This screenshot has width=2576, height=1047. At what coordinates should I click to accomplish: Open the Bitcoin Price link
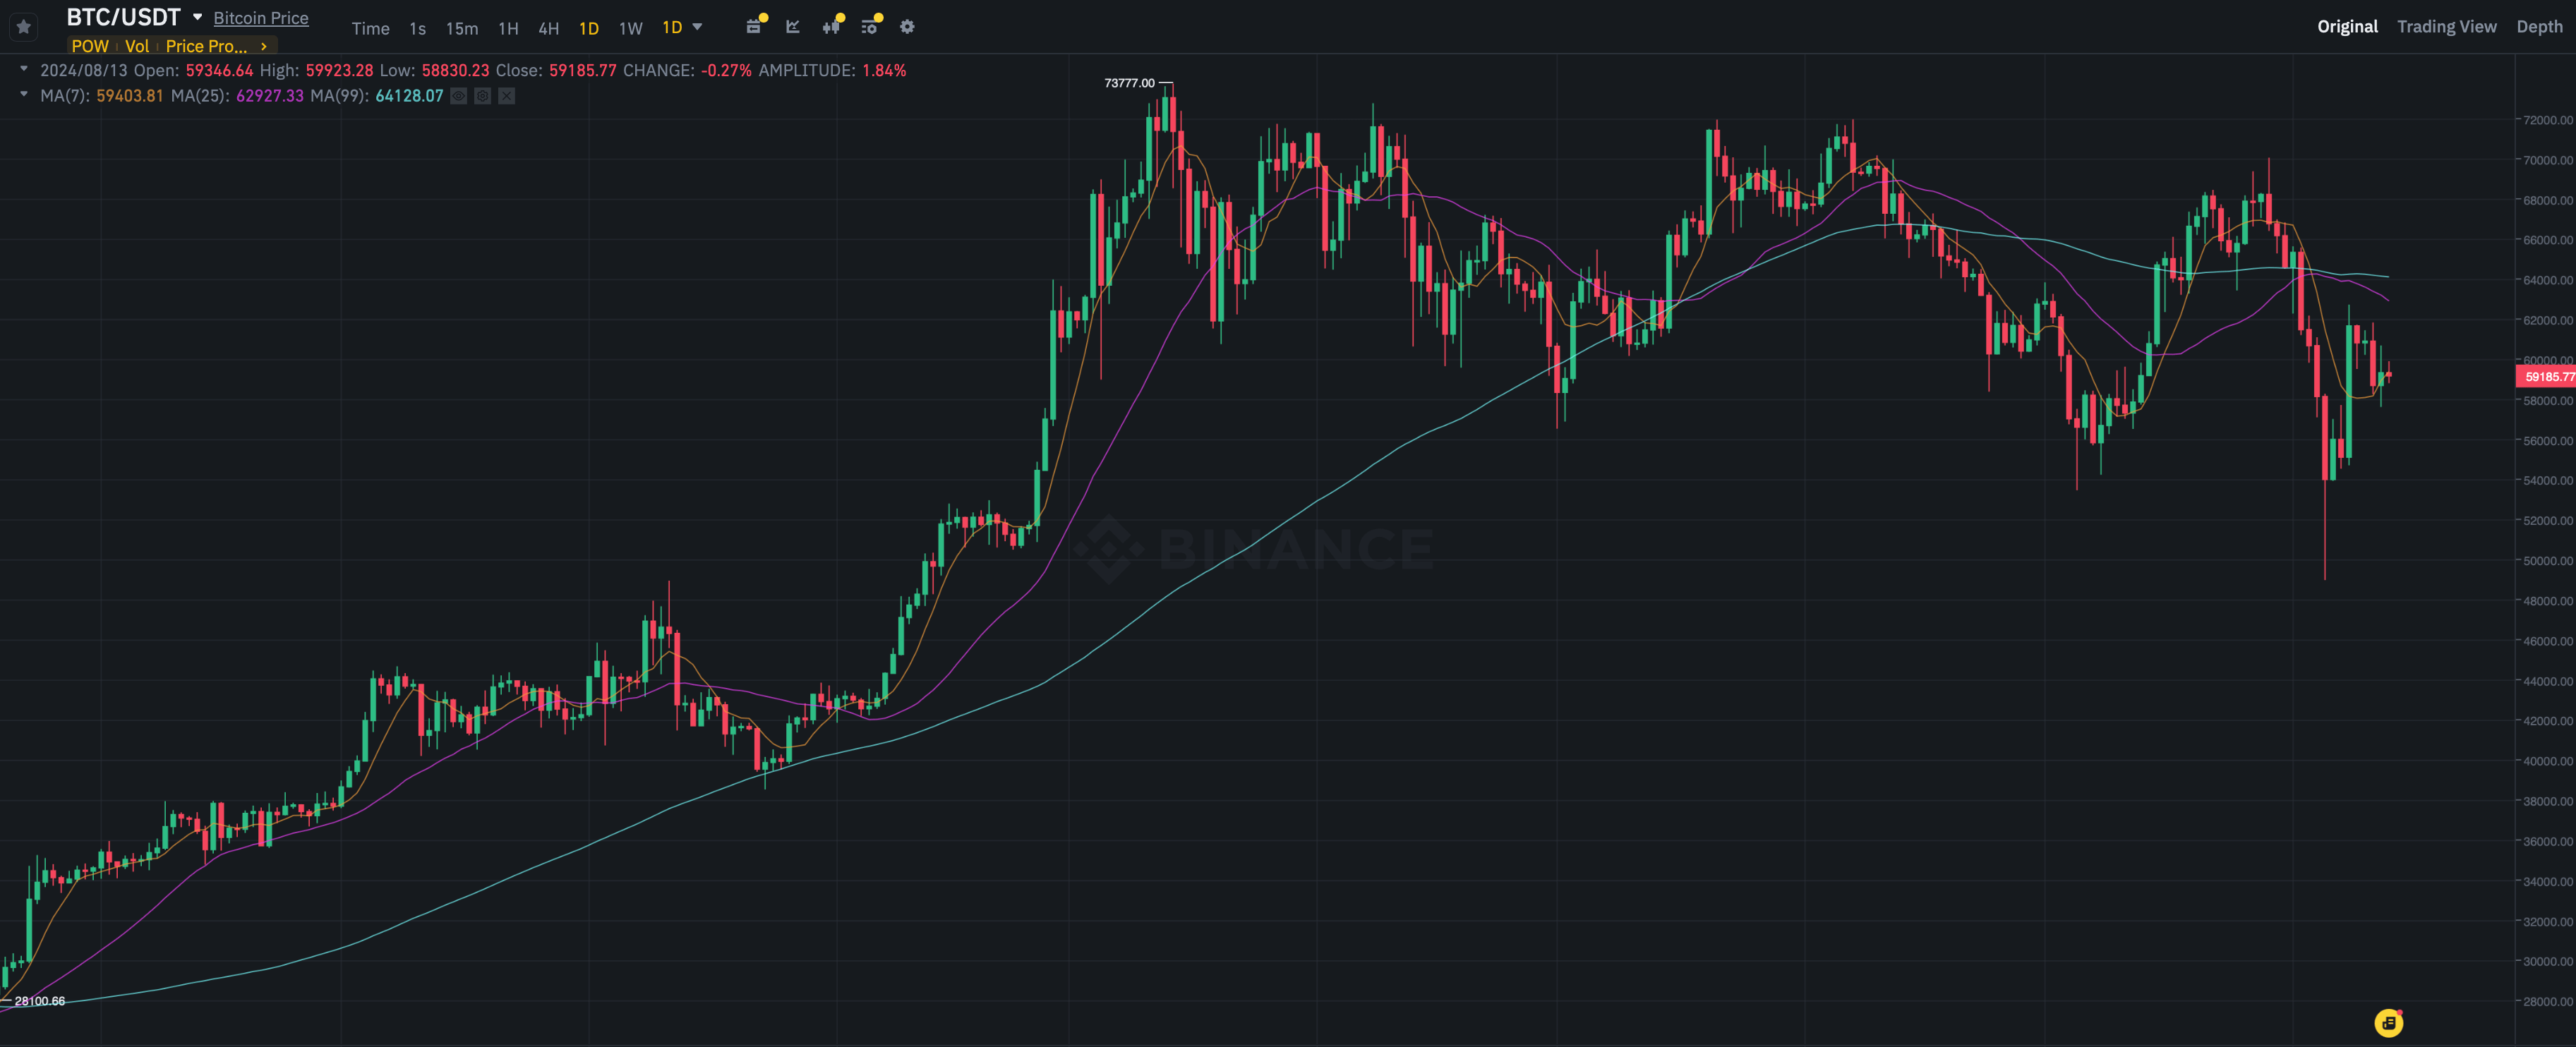pyautogui.click(x=261, y=18)
